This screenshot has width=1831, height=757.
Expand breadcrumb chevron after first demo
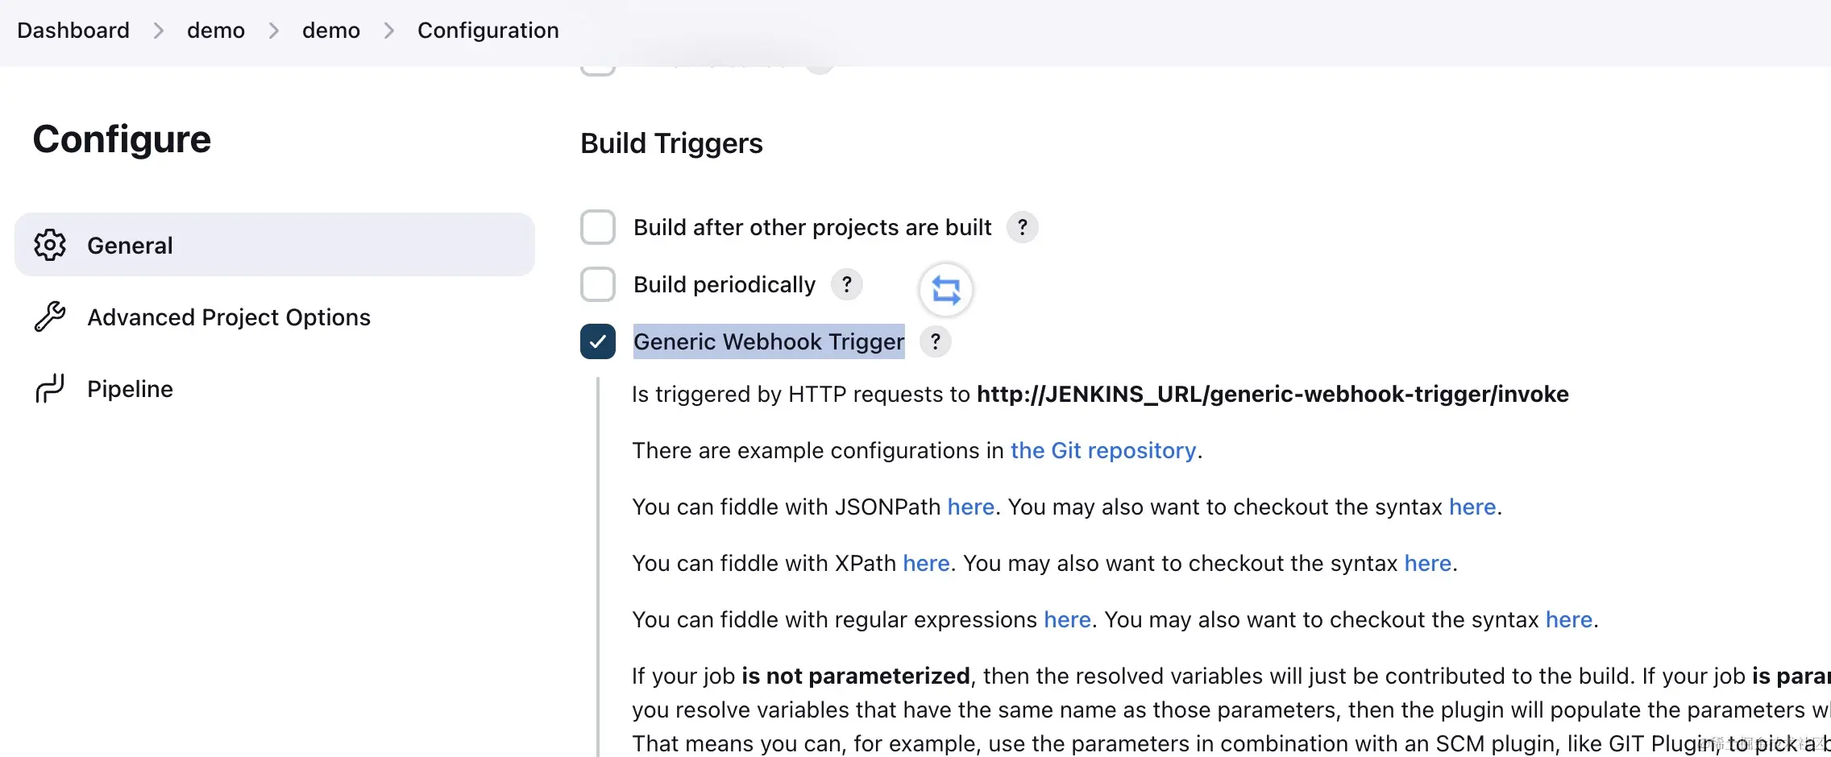pyautogui.click(x=274, y=31)
